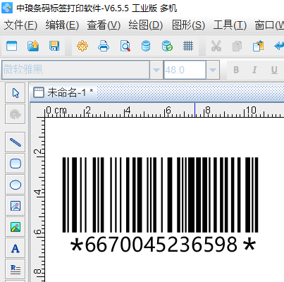Open the 文件(F) menu
284x282 pixels.
click(20, 25)
